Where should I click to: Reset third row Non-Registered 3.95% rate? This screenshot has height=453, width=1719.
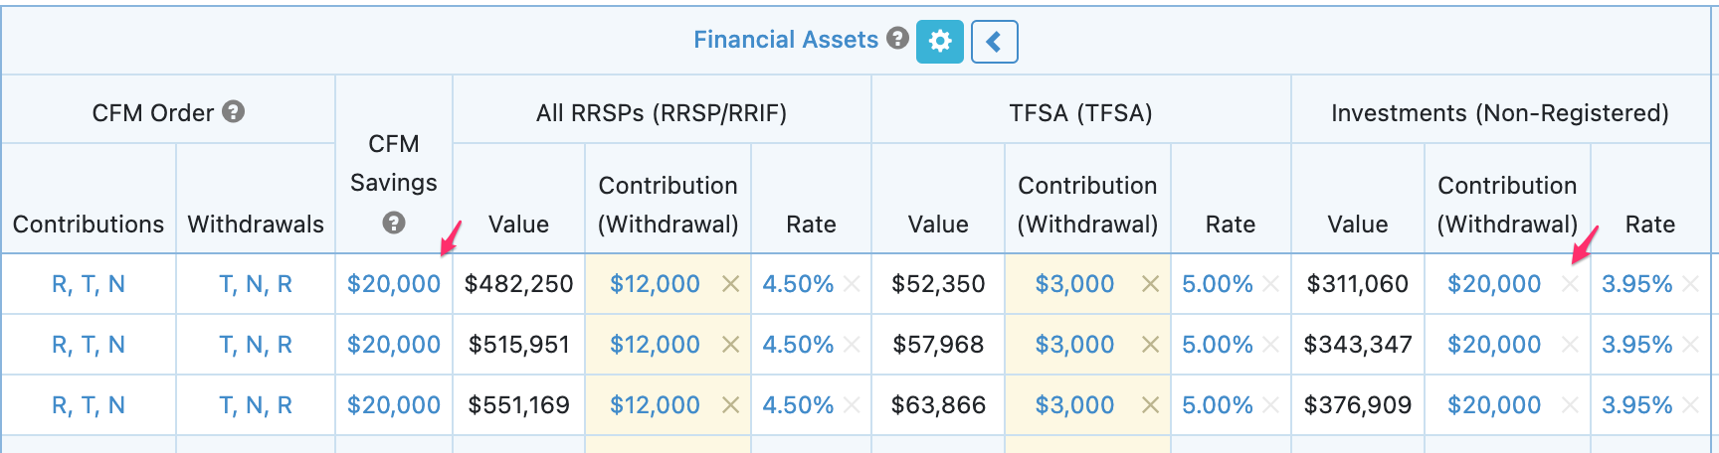tap(1690, 405)
